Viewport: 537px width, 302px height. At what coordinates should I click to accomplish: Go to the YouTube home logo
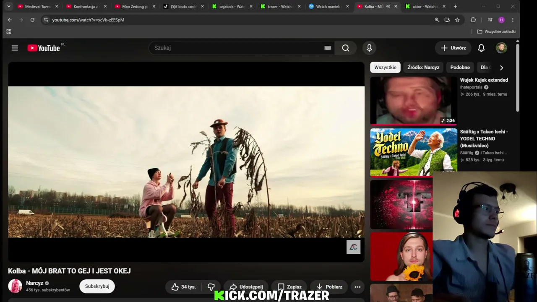point(44,48)
